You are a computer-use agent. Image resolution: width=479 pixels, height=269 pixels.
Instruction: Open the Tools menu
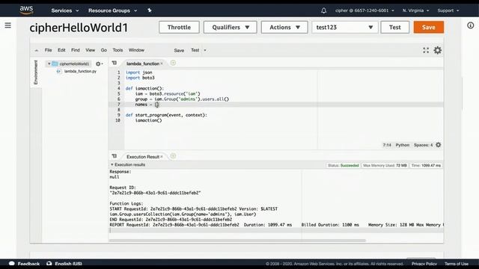[x=118, y=50]
